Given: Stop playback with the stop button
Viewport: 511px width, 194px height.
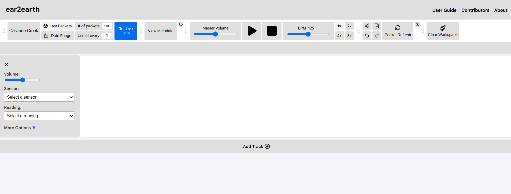Looking at the screenshot, I should (x=272, y=31).
